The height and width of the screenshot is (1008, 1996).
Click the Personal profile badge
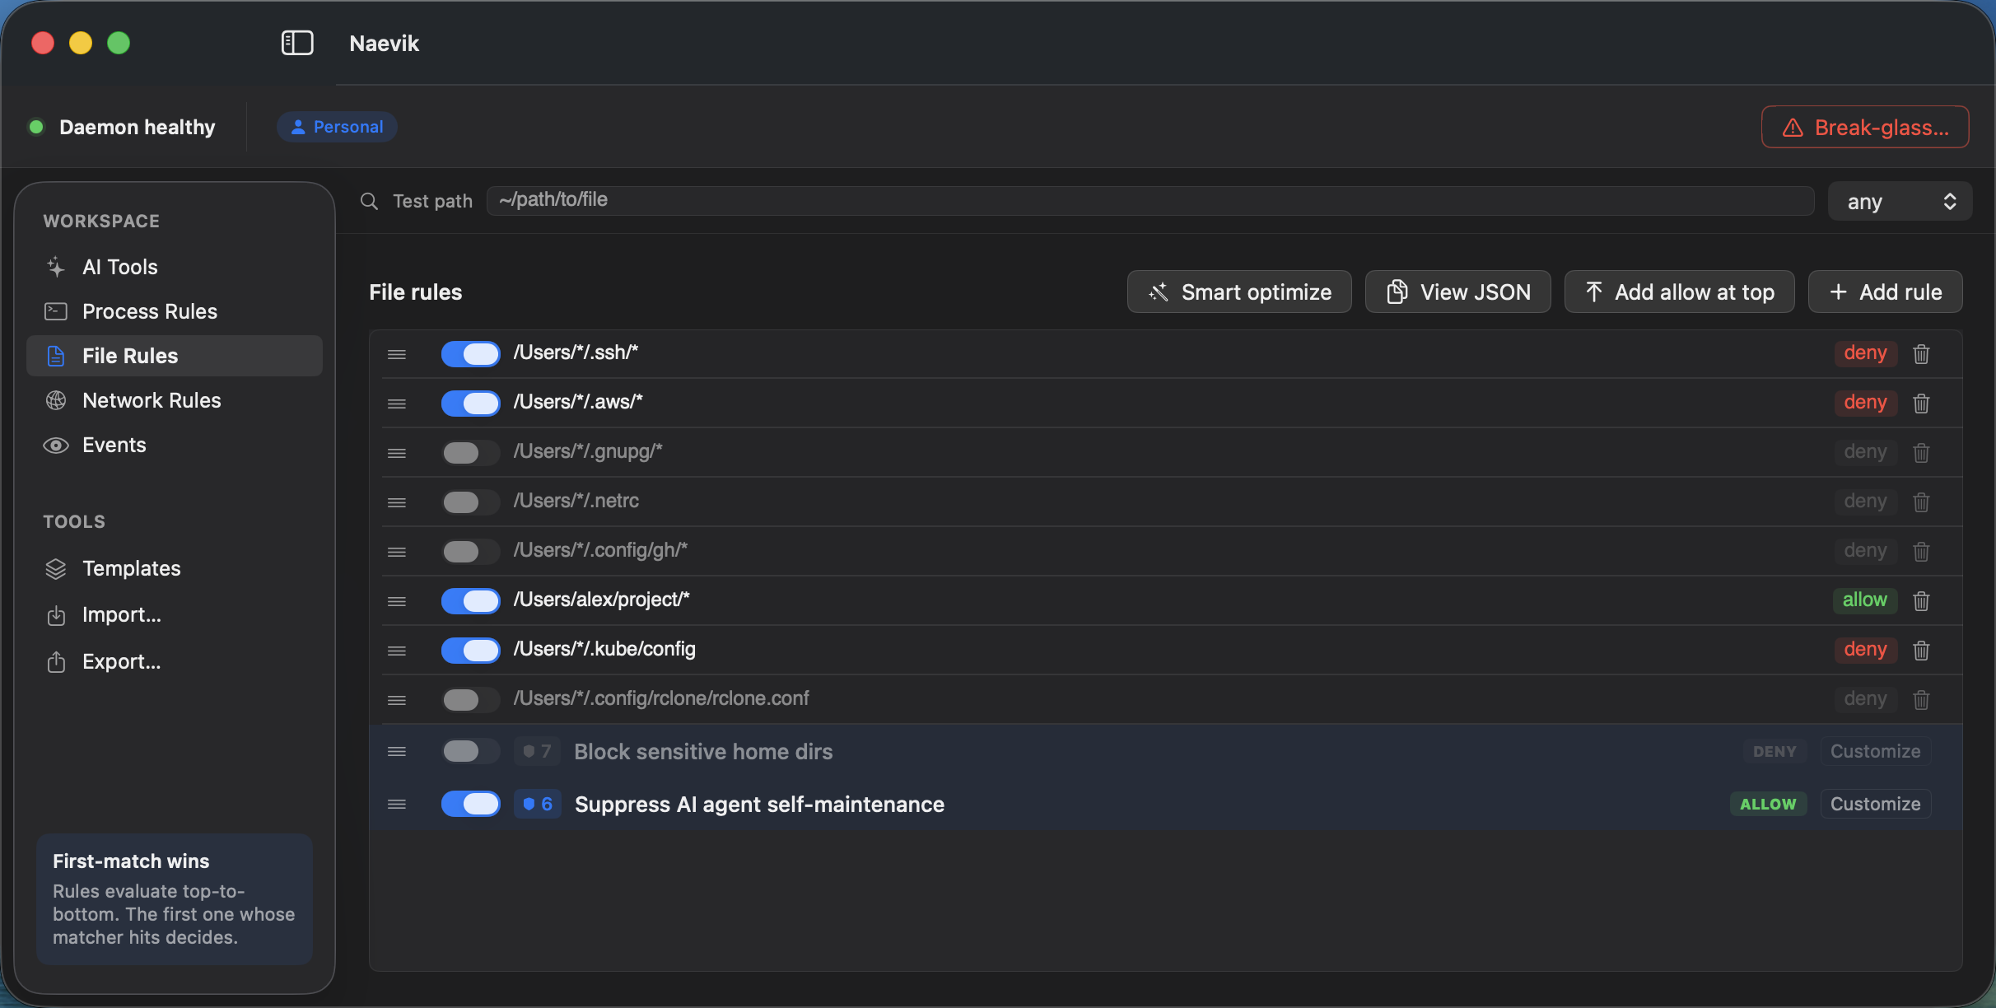338,127
